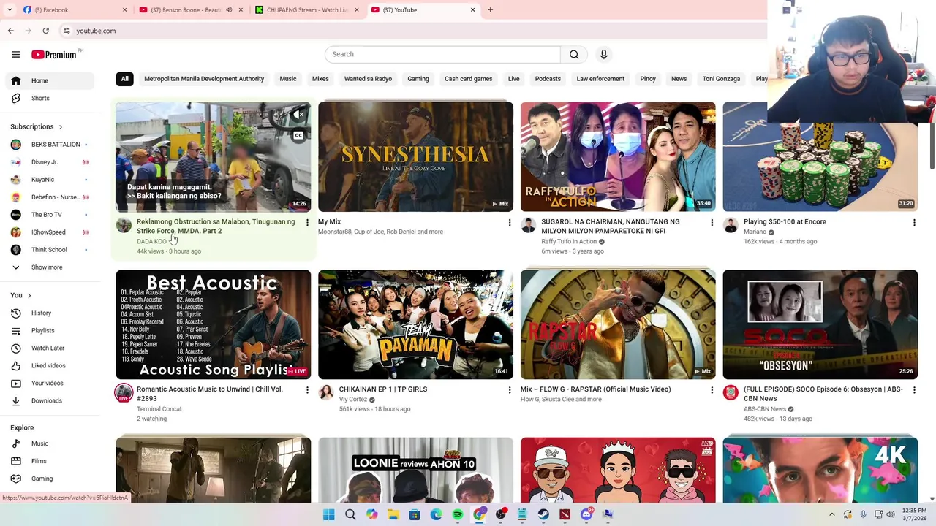The image size is (936, 526).
Task: Play the RAPSTAR Flow G mix thumbnail
Action: pyautogui.click(x=618, y=324)
